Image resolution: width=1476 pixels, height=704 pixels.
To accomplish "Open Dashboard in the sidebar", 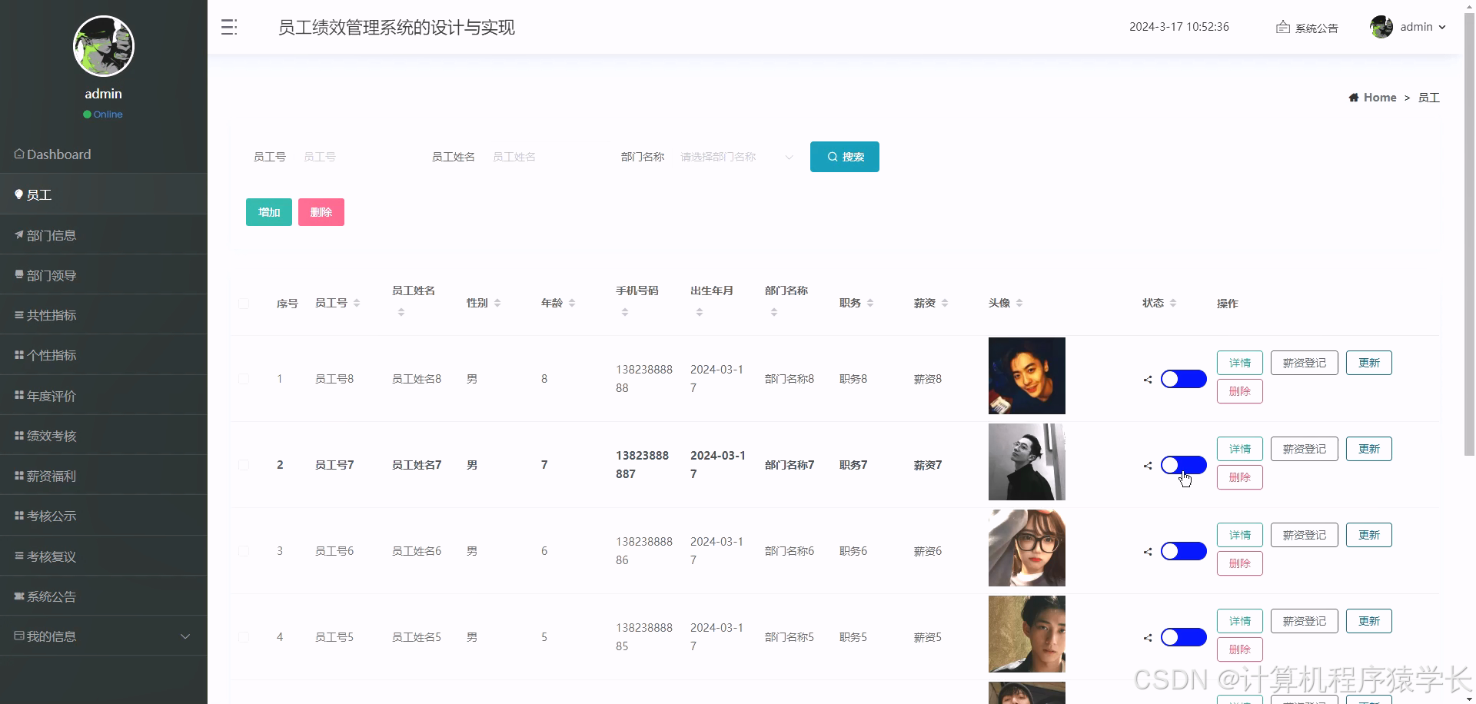I will click(104, 154).
